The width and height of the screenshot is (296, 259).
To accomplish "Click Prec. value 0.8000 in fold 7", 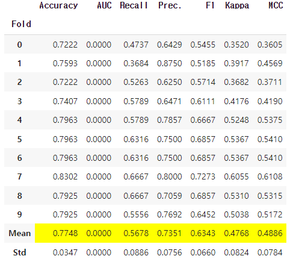I will (170, 176).
